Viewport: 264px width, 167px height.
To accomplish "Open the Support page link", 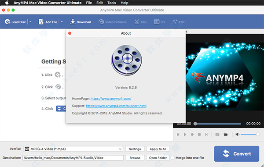I will [x=116, y=106].
